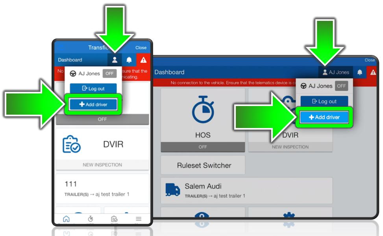Open HOS stopwatch tab in phone bottom bar
Screen dimensions: 383x236
(x=91, y=219)
